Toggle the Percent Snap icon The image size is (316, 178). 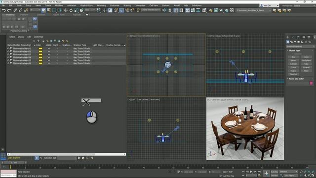click(127, 10)
